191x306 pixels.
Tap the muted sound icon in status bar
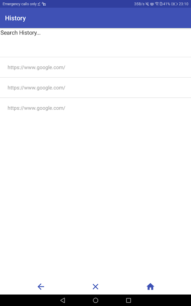tap(147, 4)
